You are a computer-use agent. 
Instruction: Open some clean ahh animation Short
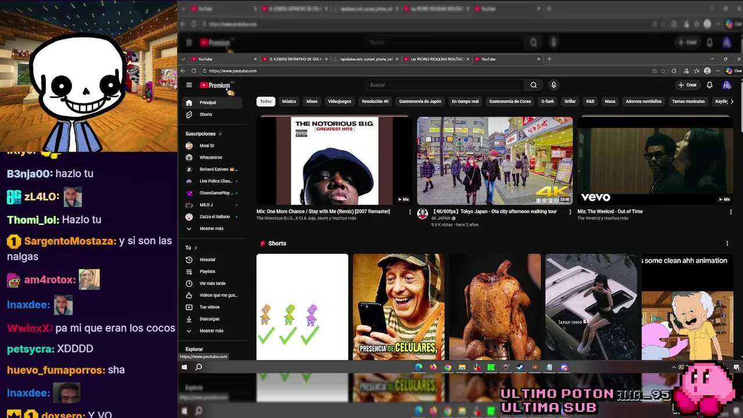pyautogui.click(x=687, y=307)
